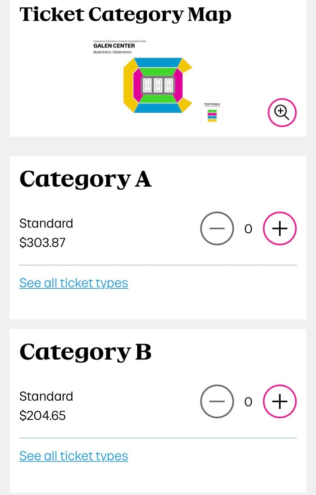
Task: Select the Category B heading
Action: tap(85, 352)
